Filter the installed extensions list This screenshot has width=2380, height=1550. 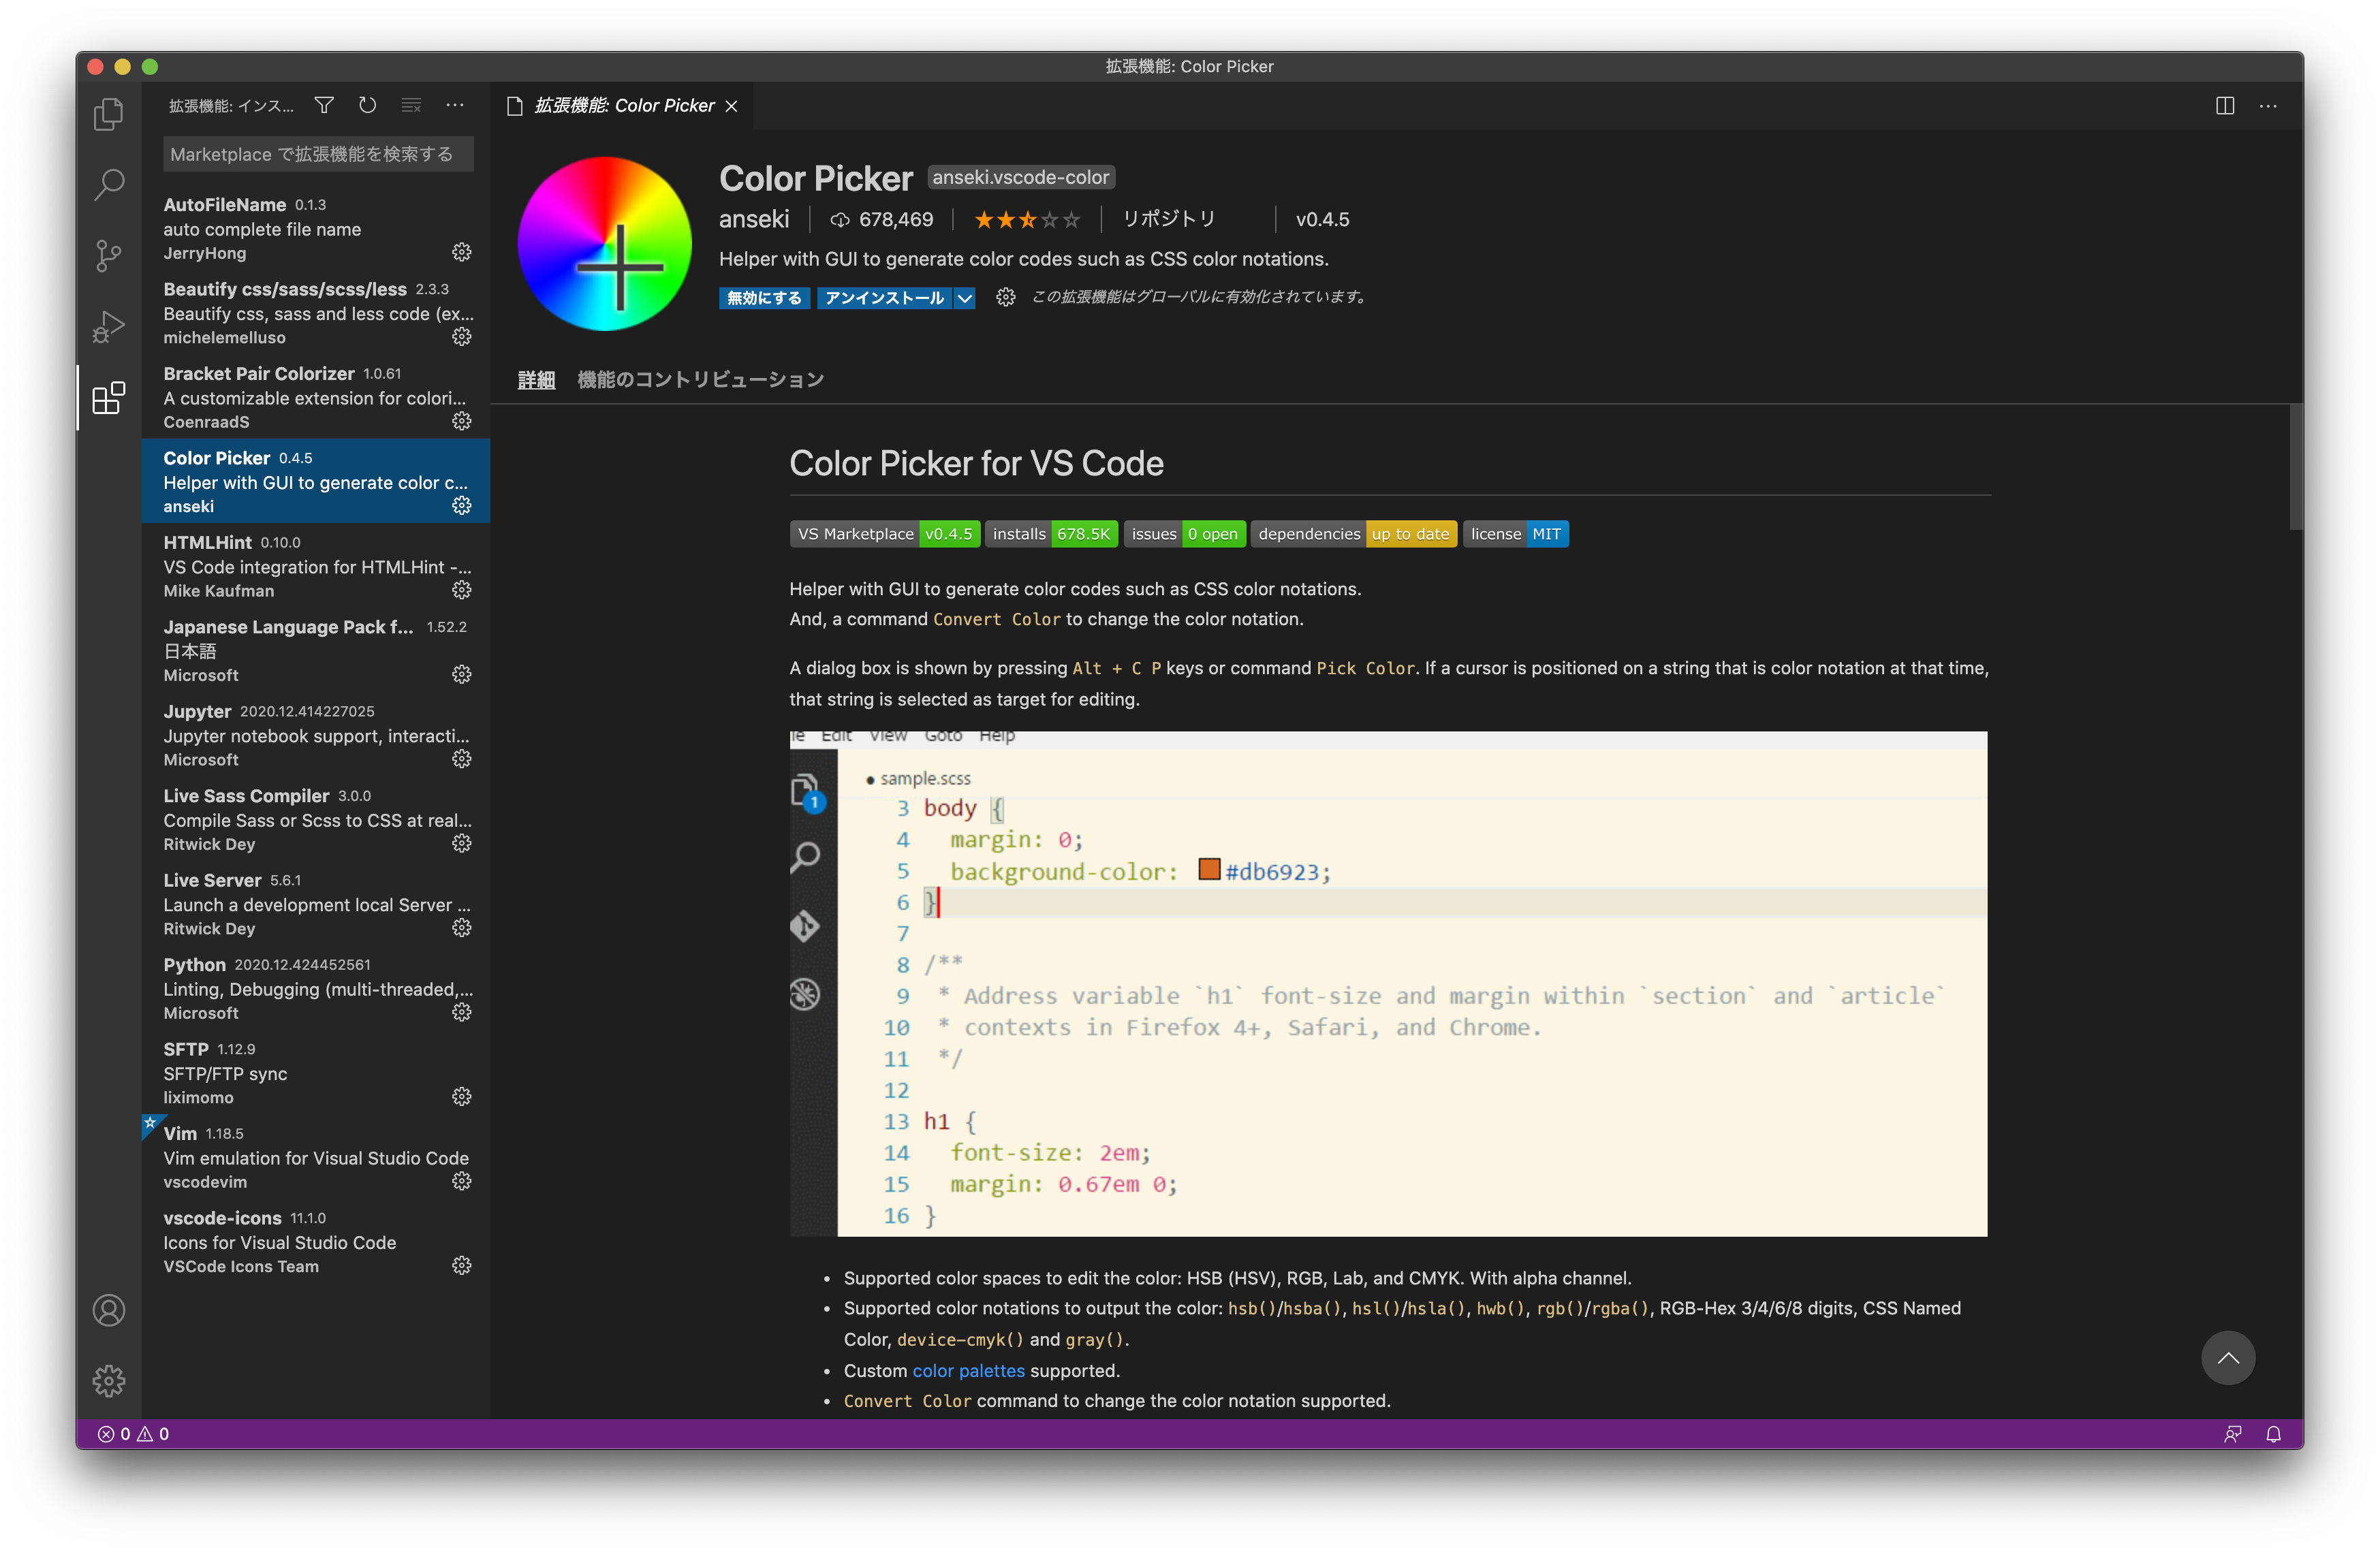coord(324,105)
